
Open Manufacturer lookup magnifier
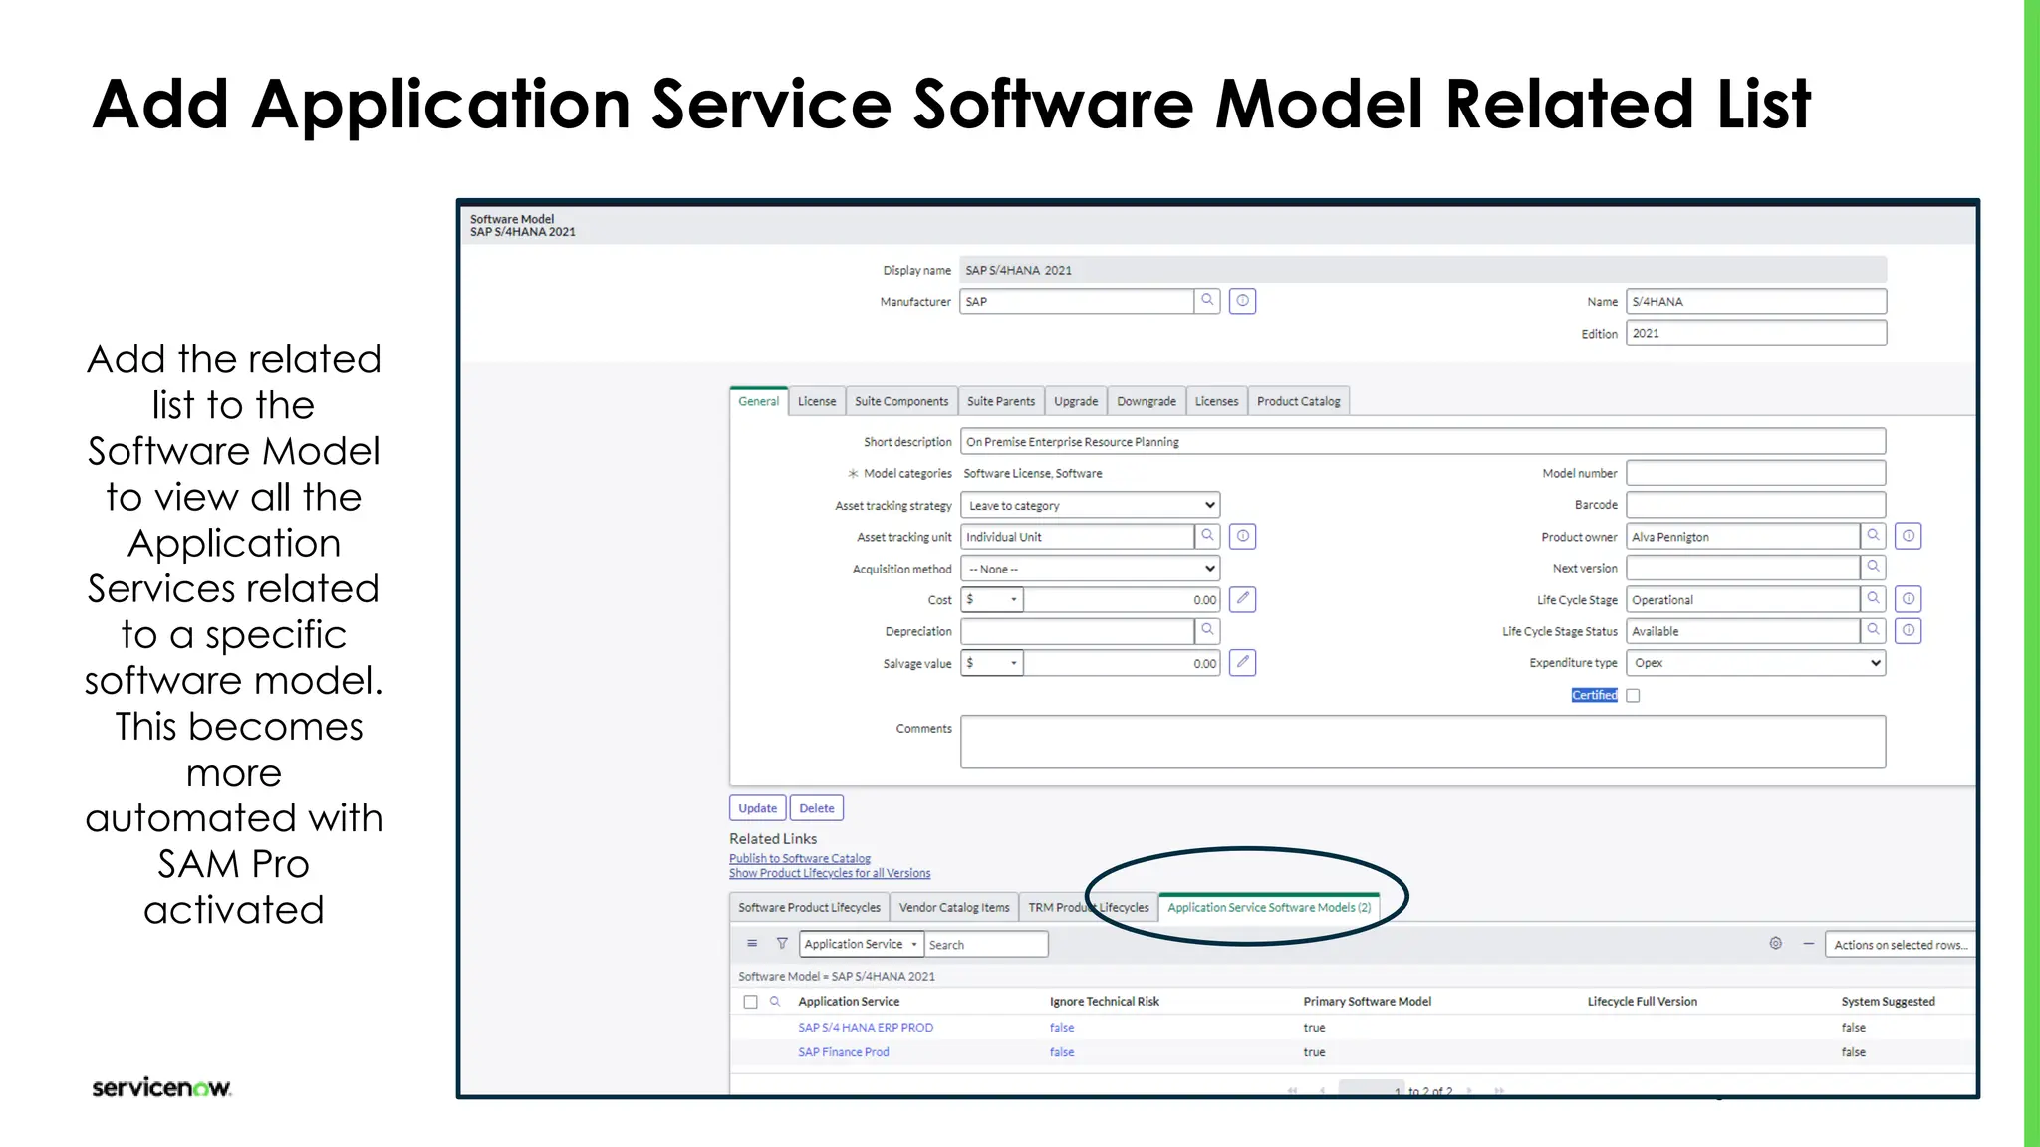pyautogui.click(x=1207, y=301)
